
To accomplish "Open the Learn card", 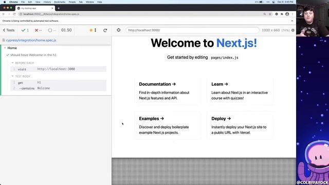I will (x=240, y=91).
